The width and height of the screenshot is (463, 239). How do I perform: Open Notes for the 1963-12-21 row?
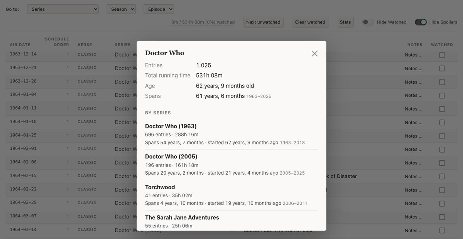click(x=414, y=68)
